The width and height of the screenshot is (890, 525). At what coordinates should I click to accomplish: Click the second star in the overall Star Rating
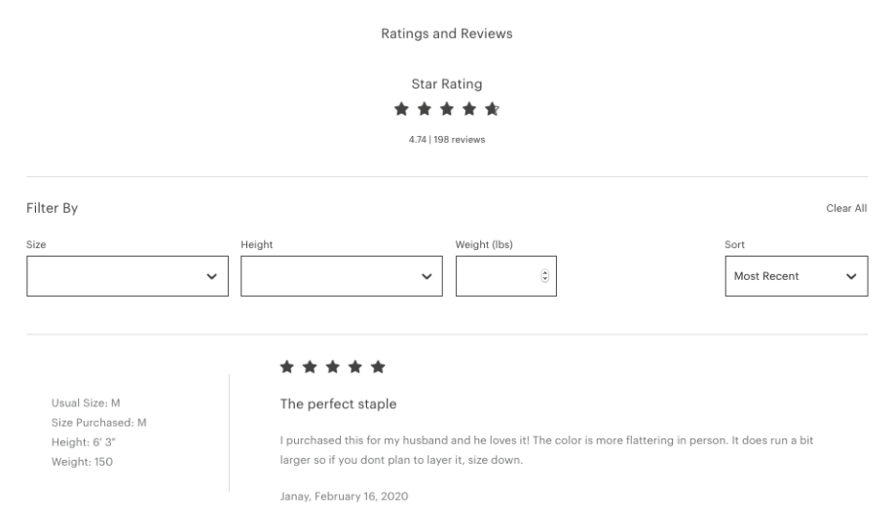[x=423, y=109]
